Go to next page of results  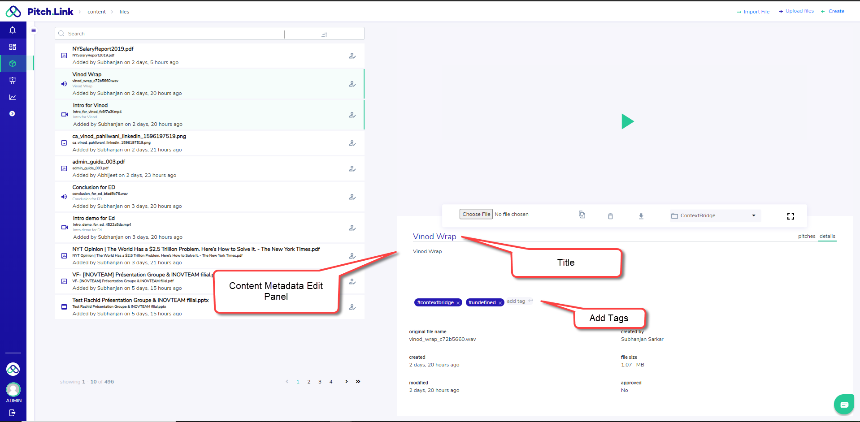point(346,382)
